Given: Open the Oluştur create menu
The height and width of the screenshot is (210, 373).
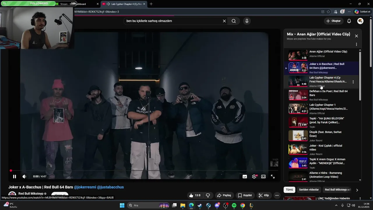Looking at the screenshot, I should (333, 21).
